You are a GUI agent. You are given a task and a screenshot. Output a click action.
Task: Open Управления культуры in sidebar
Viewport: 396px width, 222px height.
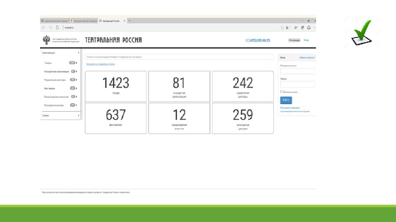55,80
